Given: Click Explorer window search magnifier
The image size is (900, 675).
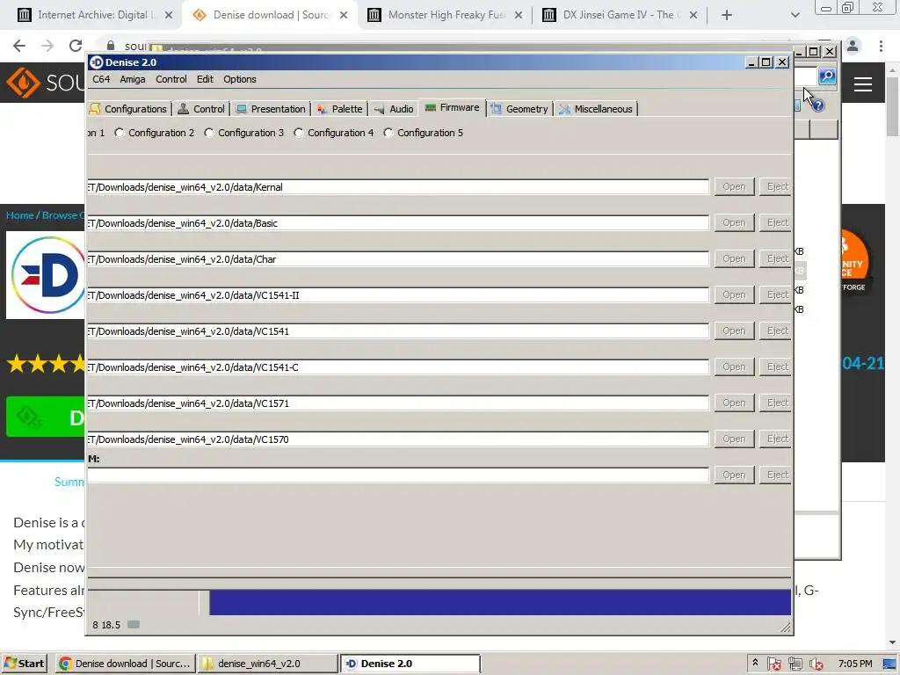Looking at the screenshot, I should pyautogui.click(x=827, y=76).
